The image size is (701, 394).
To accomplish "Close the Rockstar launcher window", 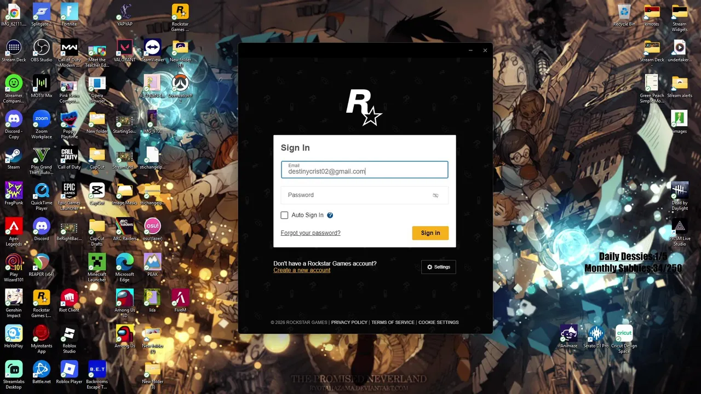I will pos(485,50).
